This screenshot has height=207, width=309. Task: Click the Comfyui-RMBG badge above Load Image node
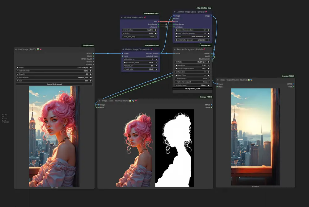pos(87,45)
